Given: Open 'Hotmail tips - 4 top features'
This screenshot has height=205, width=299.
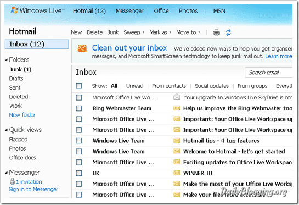Looking at the screenshot, I should [221, 141].
